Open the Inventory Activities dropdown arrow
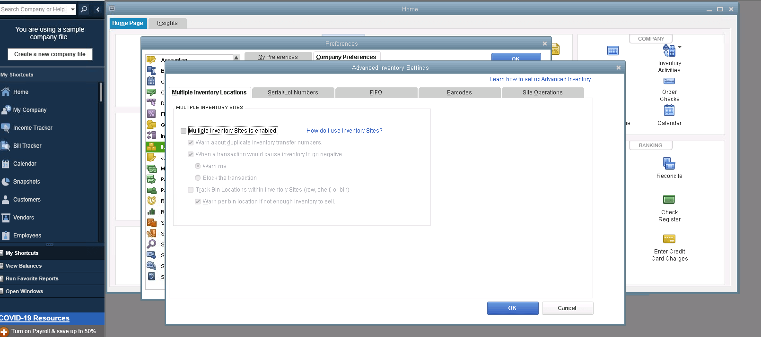The image size is (761, 337). pos(680,47)
